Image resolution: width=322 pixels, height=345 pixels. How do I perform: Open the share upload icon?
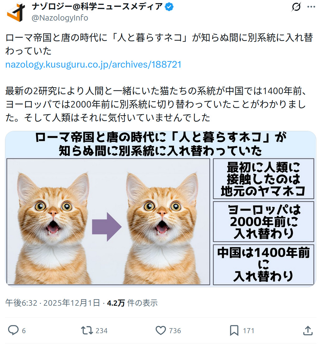308,330
